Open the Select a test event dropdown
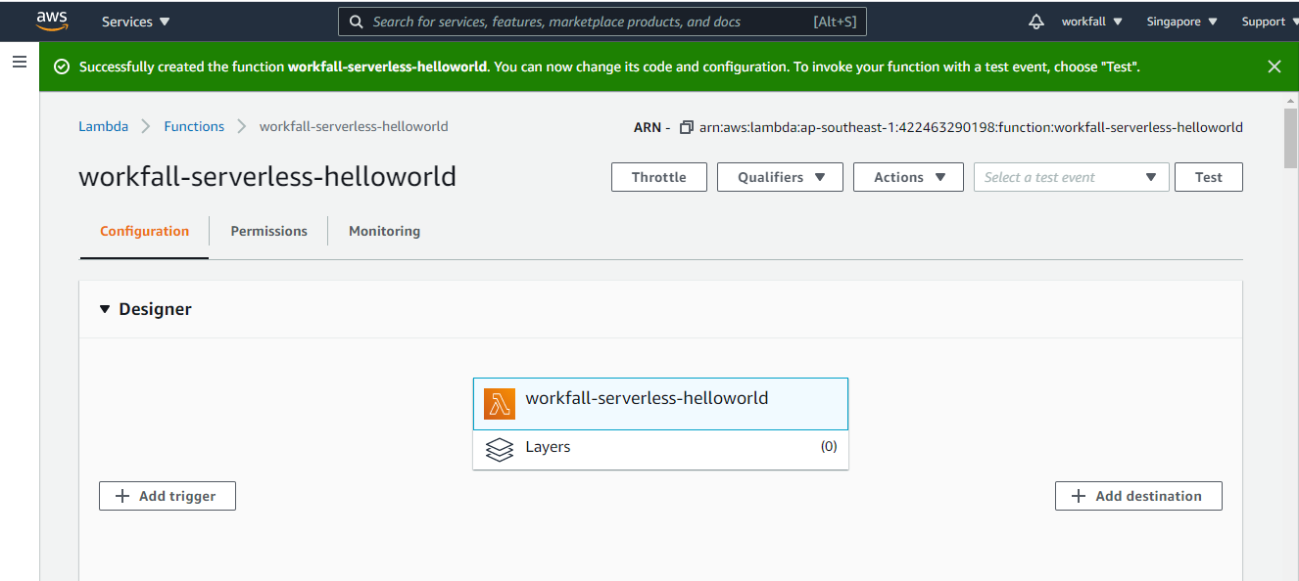Screen dimensions: 1299x581 pos(1071,177)
